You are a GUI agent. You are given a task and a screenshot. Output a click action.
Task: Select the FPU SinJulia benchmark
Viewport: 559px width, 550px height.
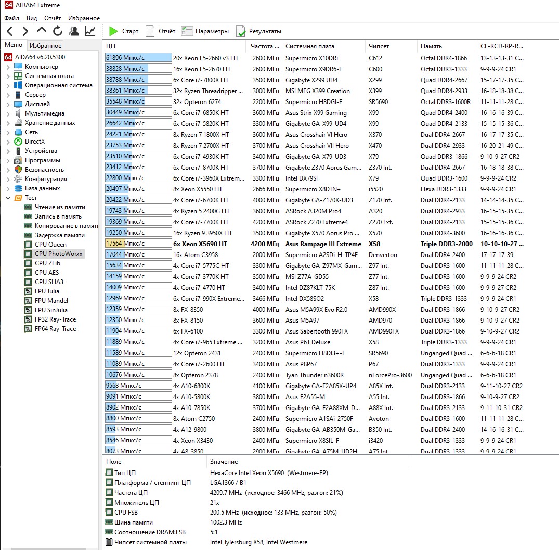coord(51,310)
